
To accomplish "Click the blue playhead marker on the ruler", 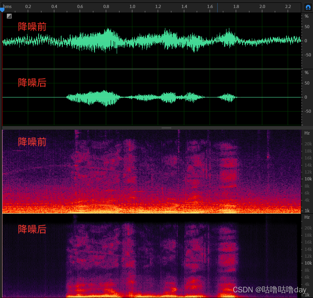I will click(2, 10).
